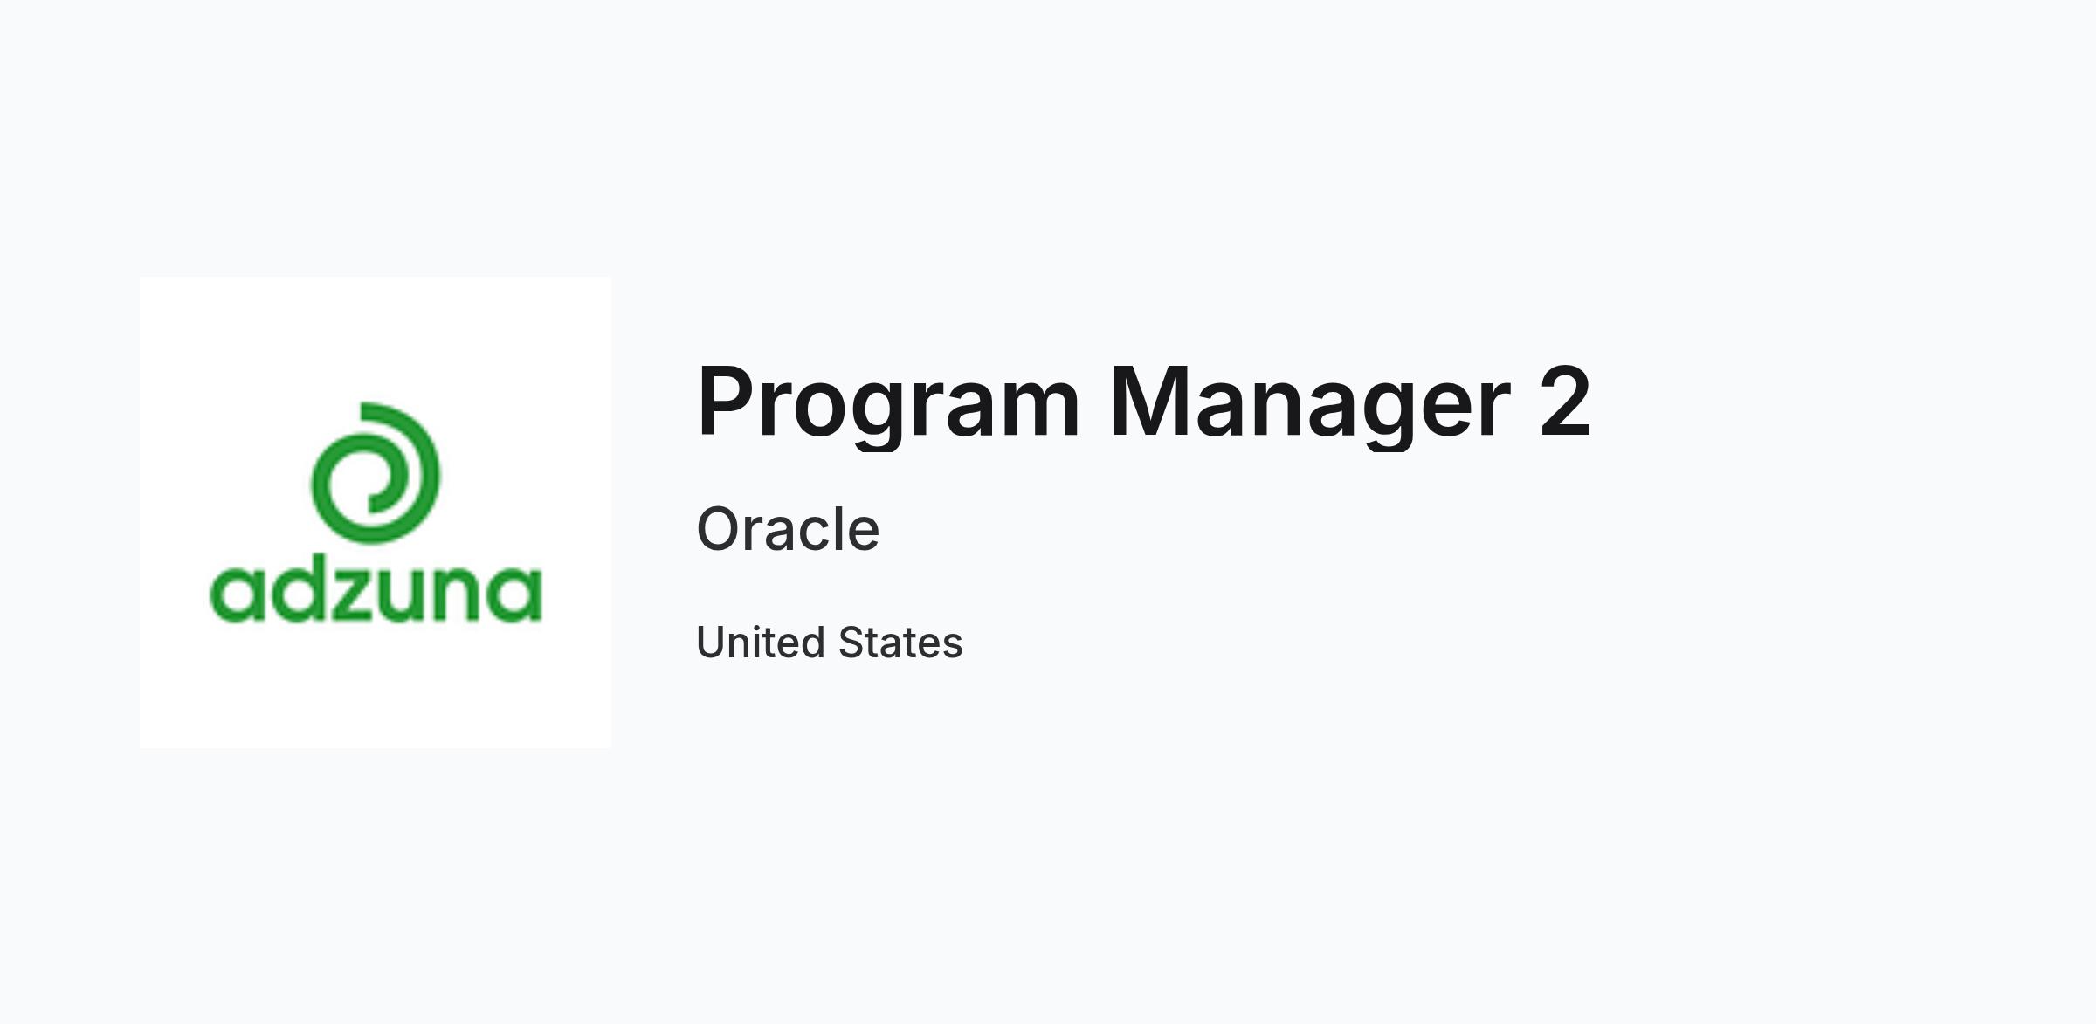2096x1024 pixels.
Task: Click the word States in location
Action: 900,643
